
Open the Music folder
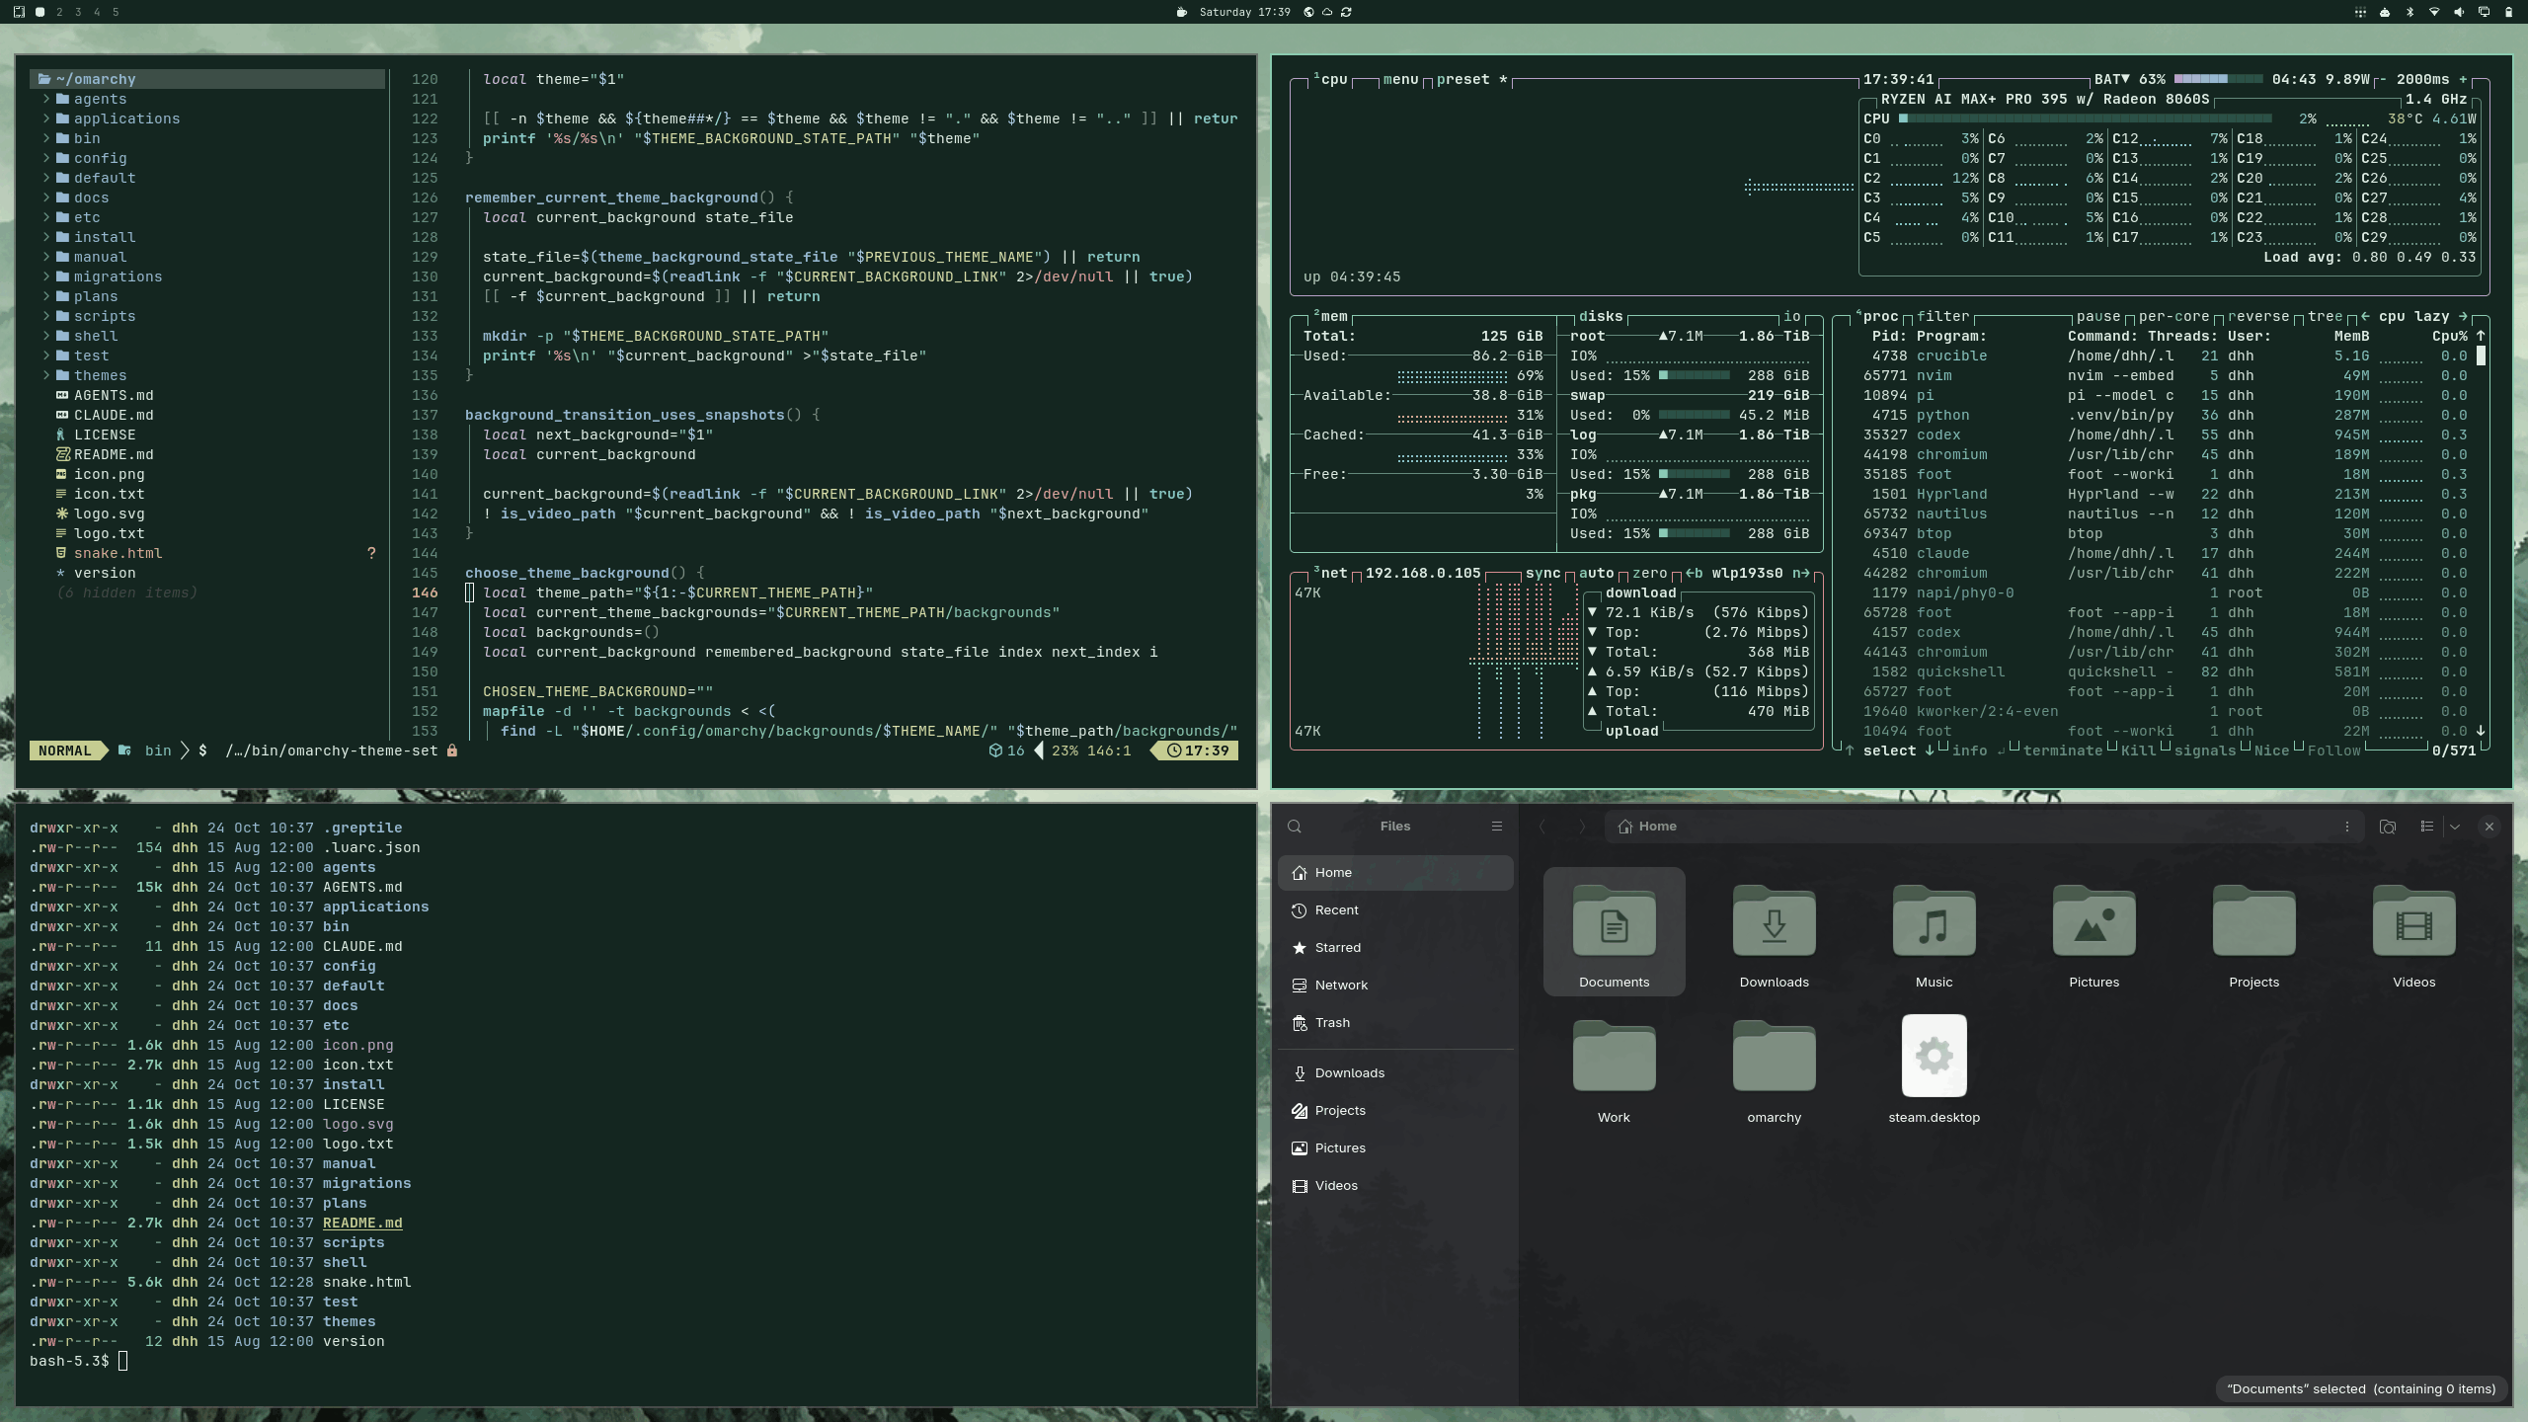click(x=1934, y=931)
